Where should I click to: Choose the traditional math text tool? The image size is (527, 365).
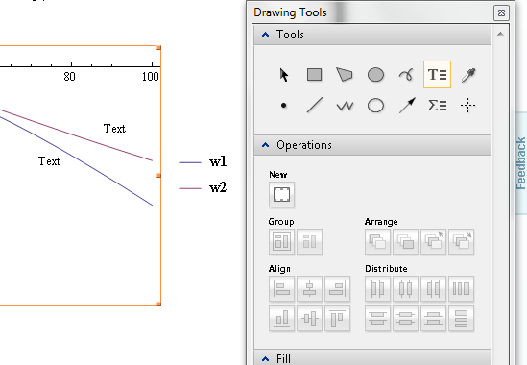437,106
